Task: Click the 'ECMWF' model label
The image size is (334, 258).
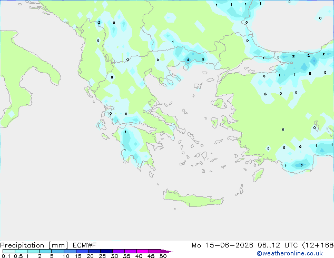Action: click(x=85, y=245)
